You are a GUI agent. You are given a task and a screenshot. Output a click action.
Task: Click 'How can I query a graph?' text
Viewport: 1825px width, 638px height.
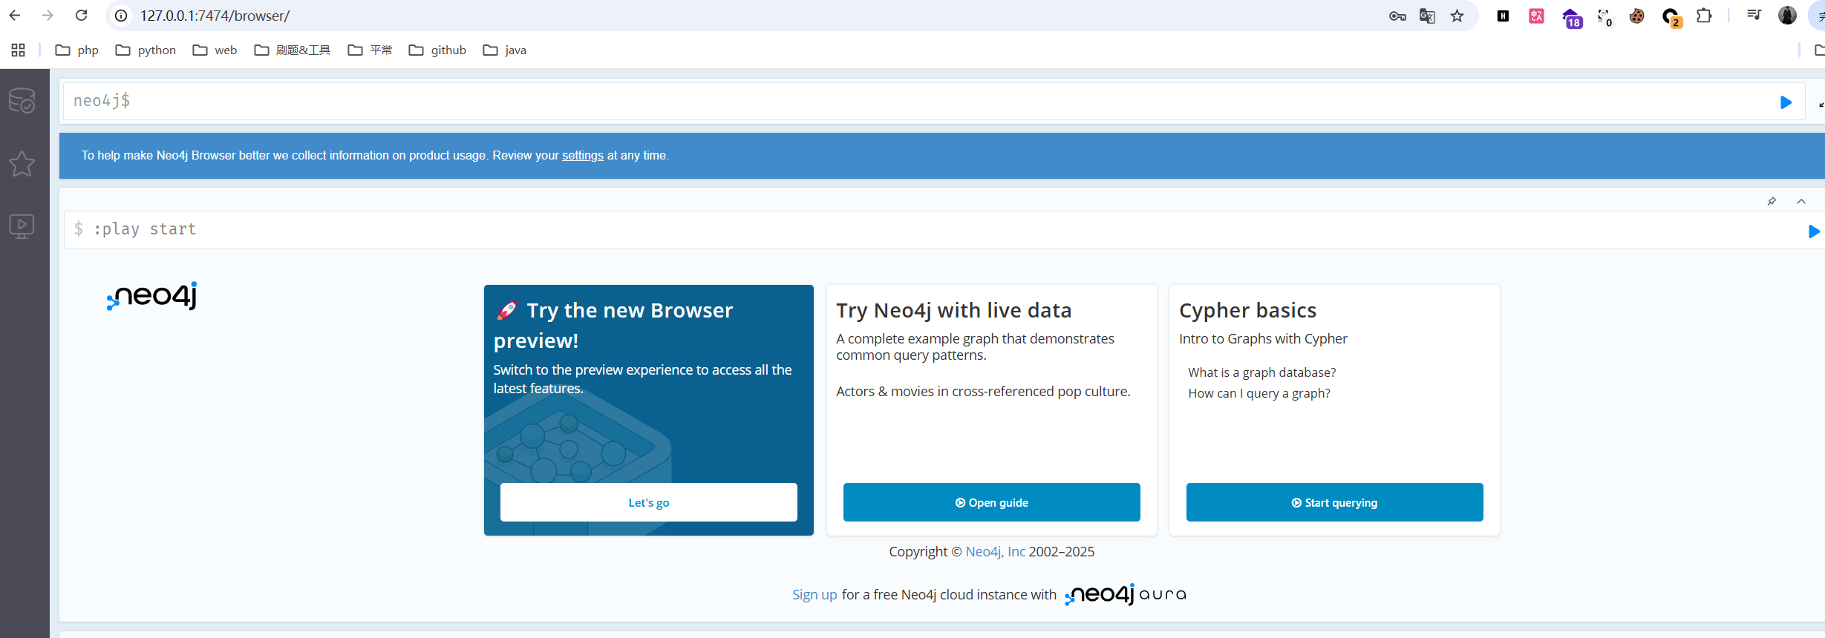click(1259, 393)
